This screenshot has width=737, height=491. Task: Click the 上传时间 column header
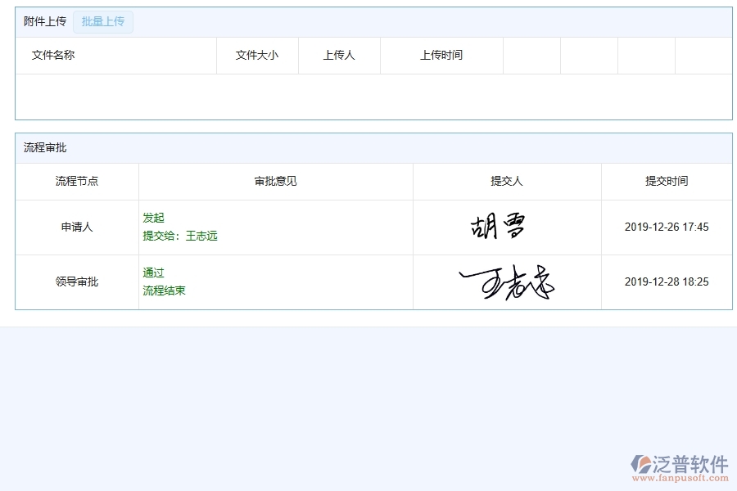(441, 55)
